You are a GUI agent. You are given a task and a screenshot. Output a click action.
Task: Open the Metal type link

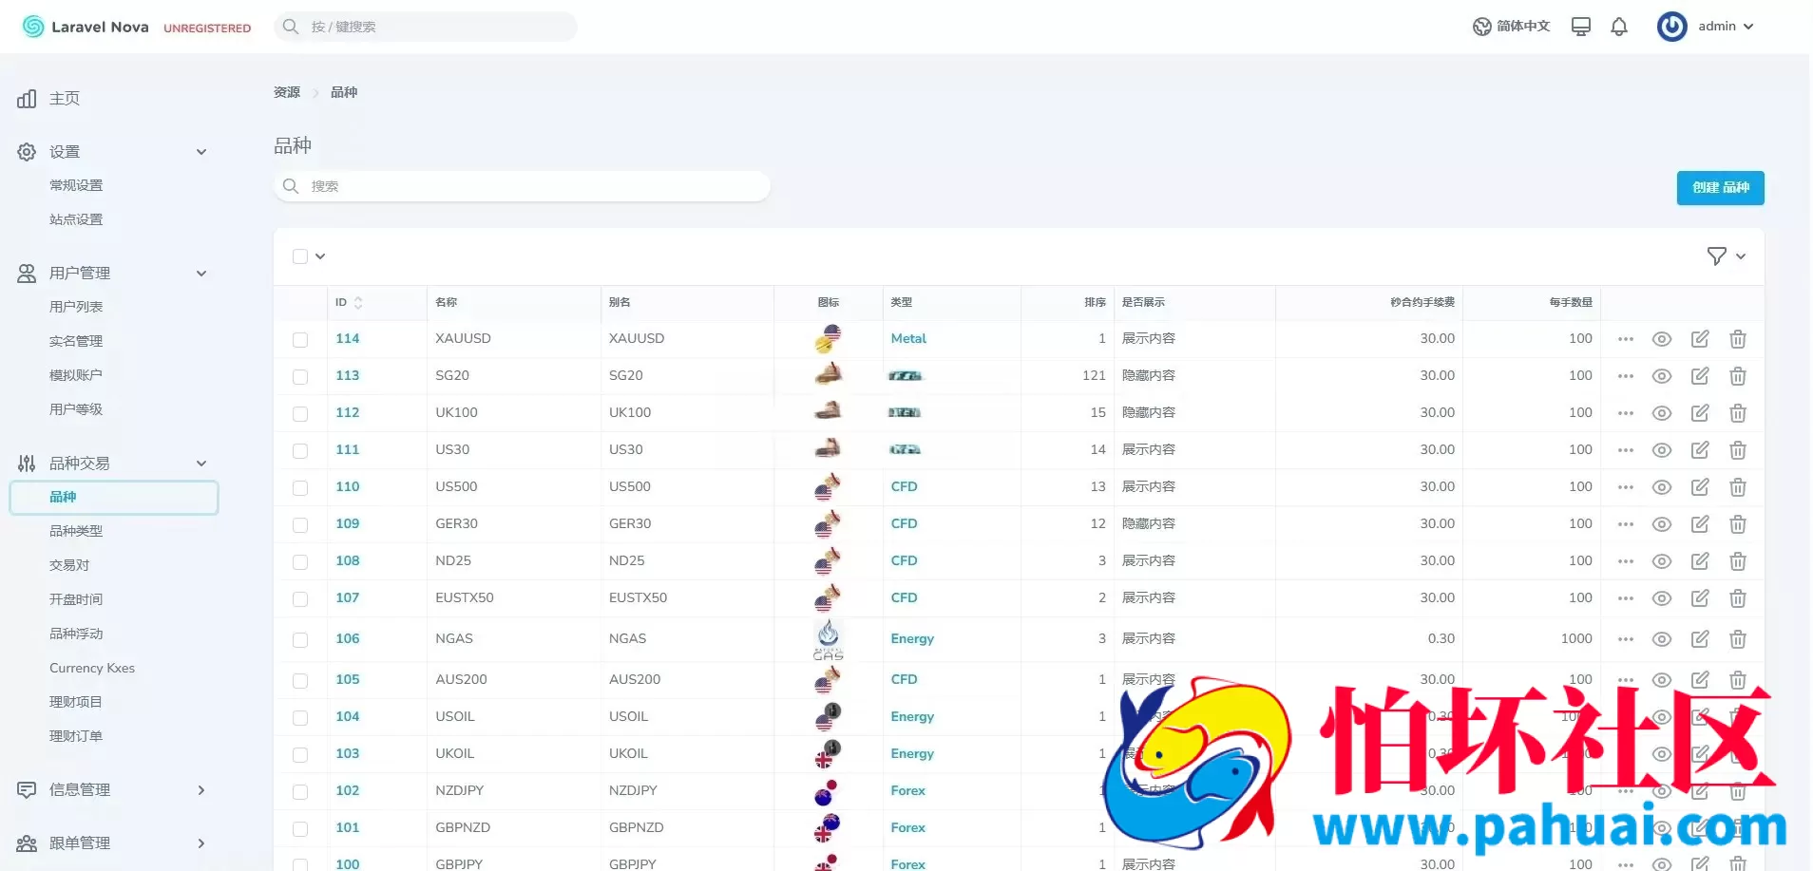click(x=908, y=339)
